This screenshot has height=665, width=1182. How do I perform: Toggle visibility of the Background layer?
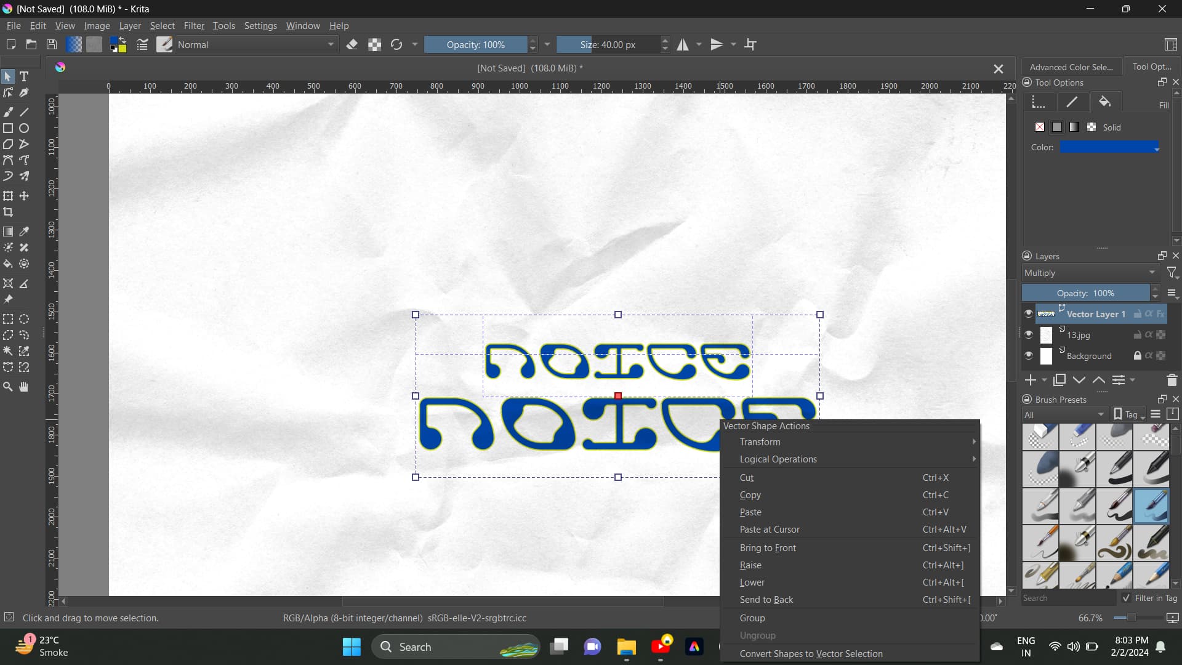[1029, 355]
